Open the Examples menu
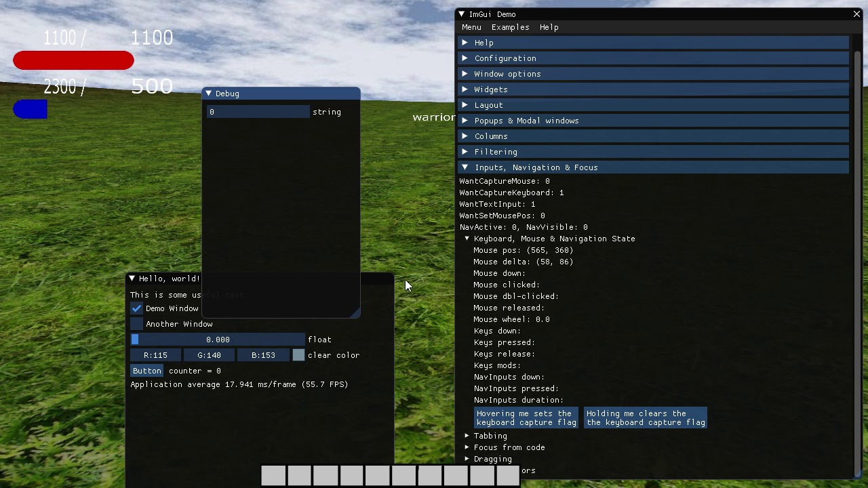This screenshot has height=488, width=868. pyautogui.click(x=510, y=27)
